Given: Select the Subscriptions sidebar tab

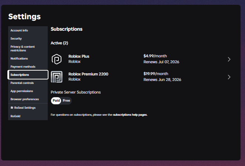Looking at the screenshot, I should coord(28,75).
